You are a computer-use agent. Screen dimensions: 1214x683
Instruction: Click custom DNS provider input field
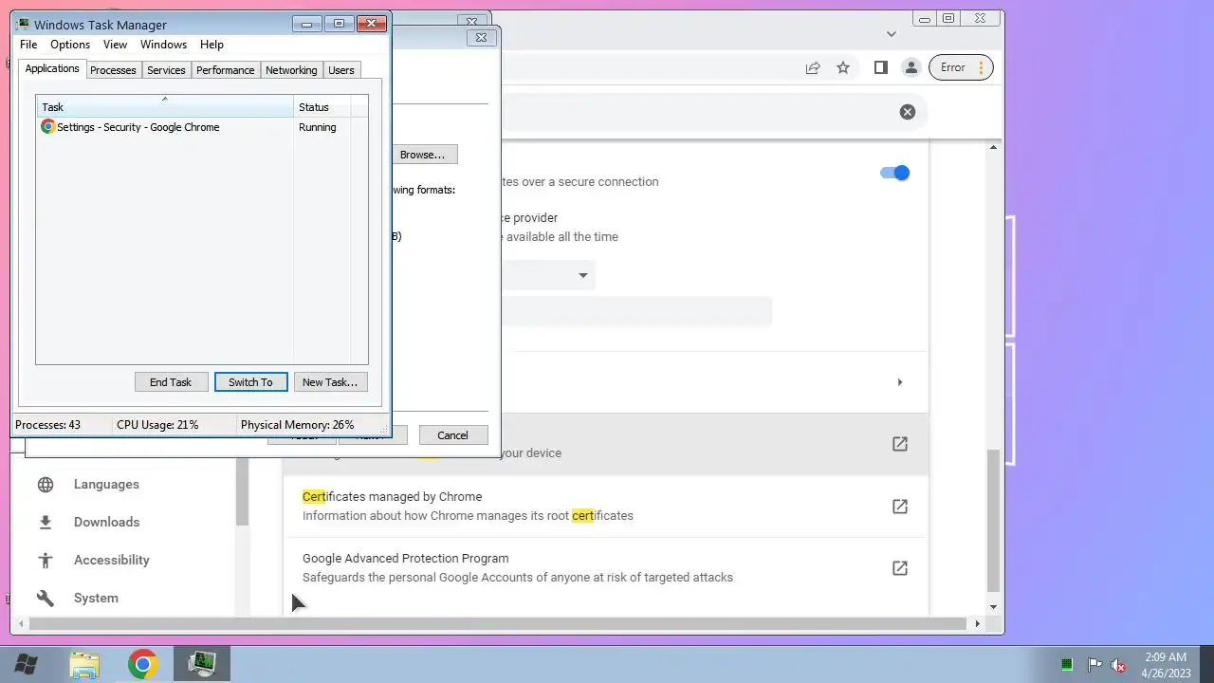[636, 312]
